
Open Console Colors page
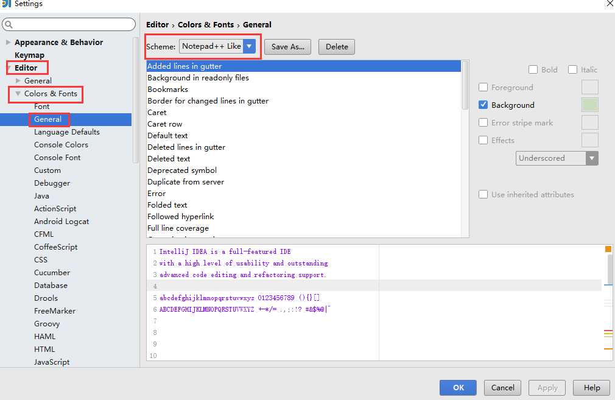coord(61,145)
